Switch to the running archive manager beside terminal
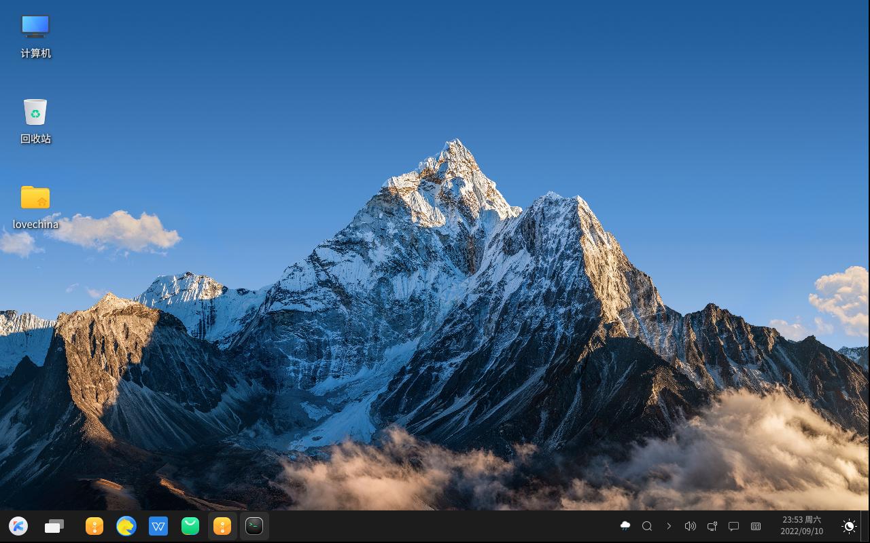The image size is (870, 543). point(222,526)
